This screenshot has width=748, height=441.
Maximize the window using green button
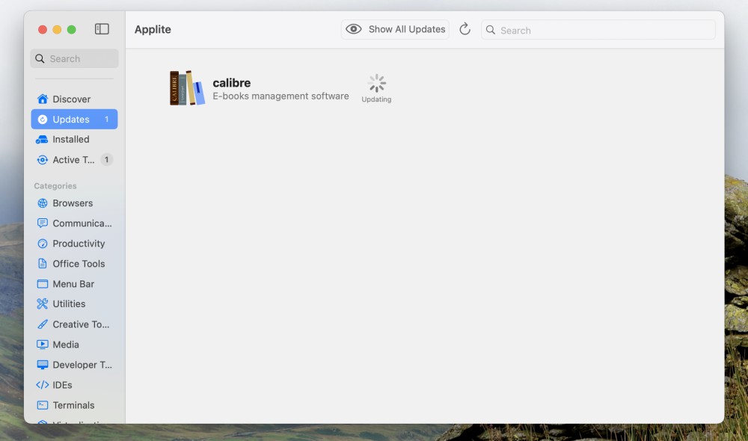pos(72,30)
